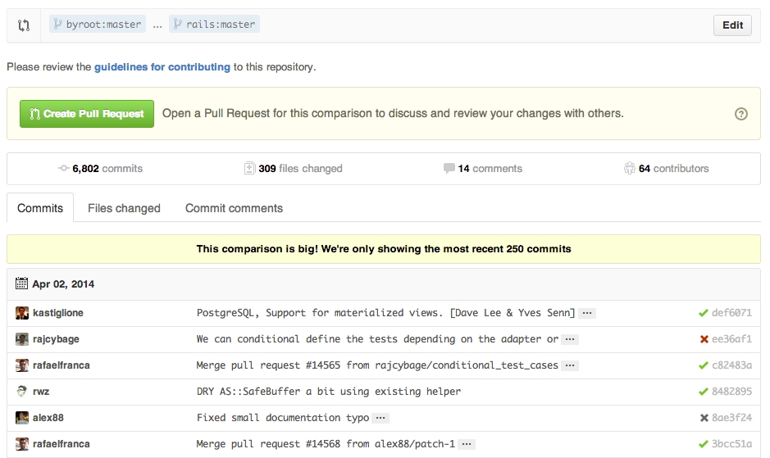
Task: Switch to the Files changed tab
Action: tap(124, 208)
